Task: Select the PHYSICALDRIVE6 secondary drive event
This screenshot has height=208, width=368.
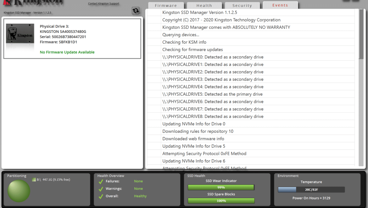Action: pos(251,102)
